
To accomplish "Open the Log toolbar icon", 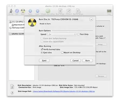I will pyautogui.click(x=109, y=11).
